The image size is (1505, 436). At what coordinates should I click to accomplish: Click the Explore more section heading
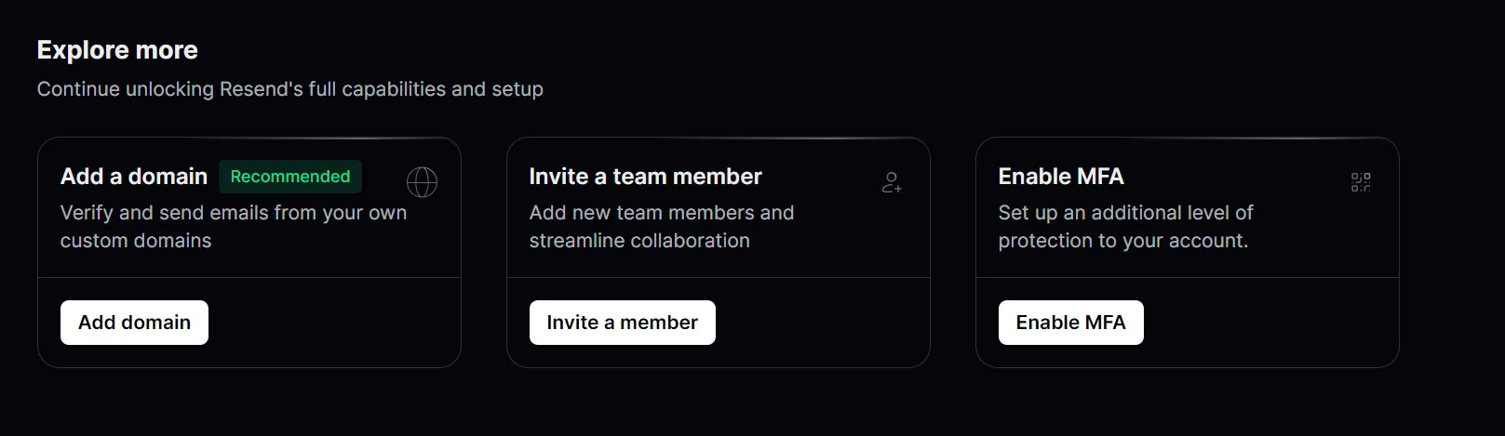click(117, 50)
